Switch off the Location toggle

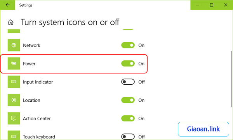pos(128,100)
